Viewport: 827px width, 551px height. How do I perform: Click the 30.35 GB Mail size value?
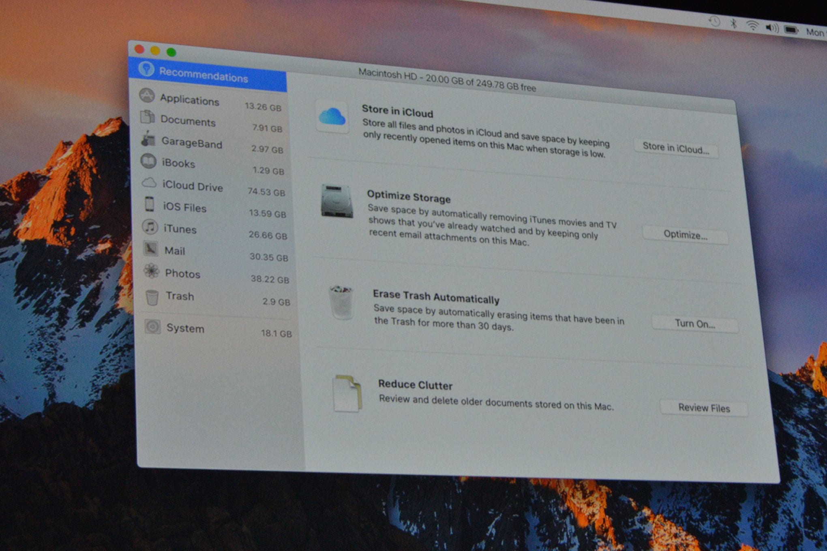(269, 257)
